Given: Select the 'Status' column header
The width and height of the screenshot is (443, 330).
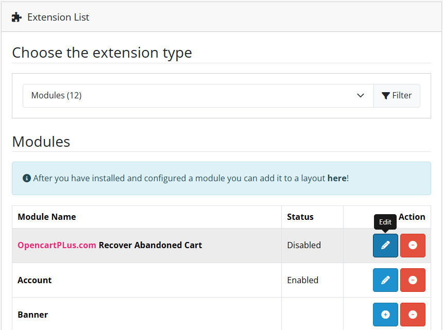Looking at the screenshot, I should 300,217.
